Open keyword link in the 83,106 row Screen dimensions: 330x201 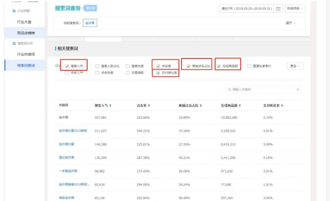tap(67, 198)
